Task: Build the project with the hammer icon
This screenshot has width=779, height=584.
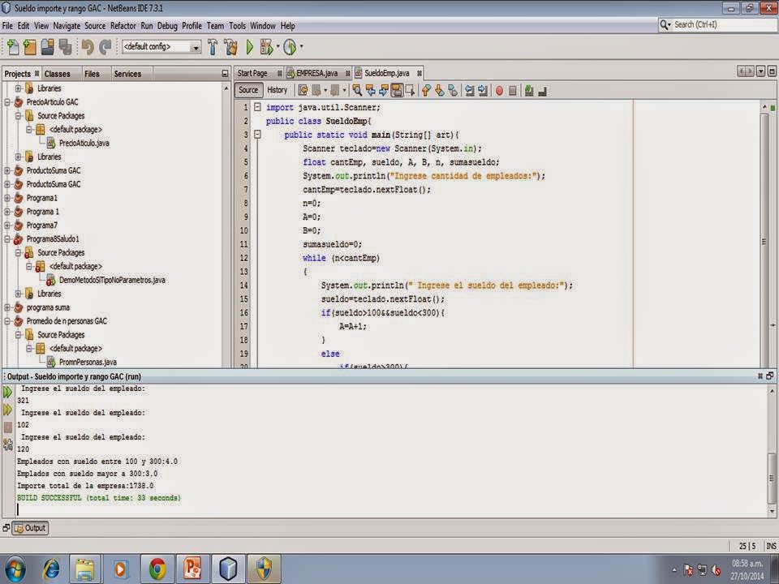Action: click(211, 46)
